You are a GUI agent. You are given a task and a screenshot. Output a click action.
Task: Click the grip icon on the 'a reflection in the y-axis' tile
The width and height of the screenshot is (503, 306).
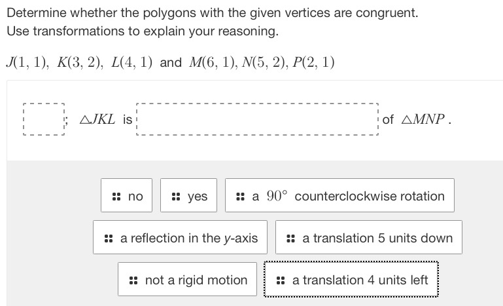[x=109, y=239]
